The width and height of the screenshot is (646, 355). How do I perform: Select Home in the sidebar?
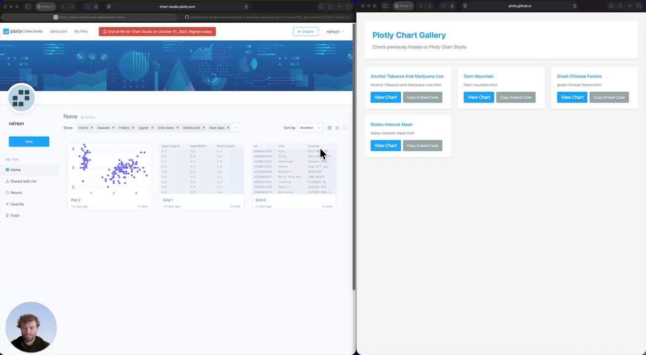point(29,170)
